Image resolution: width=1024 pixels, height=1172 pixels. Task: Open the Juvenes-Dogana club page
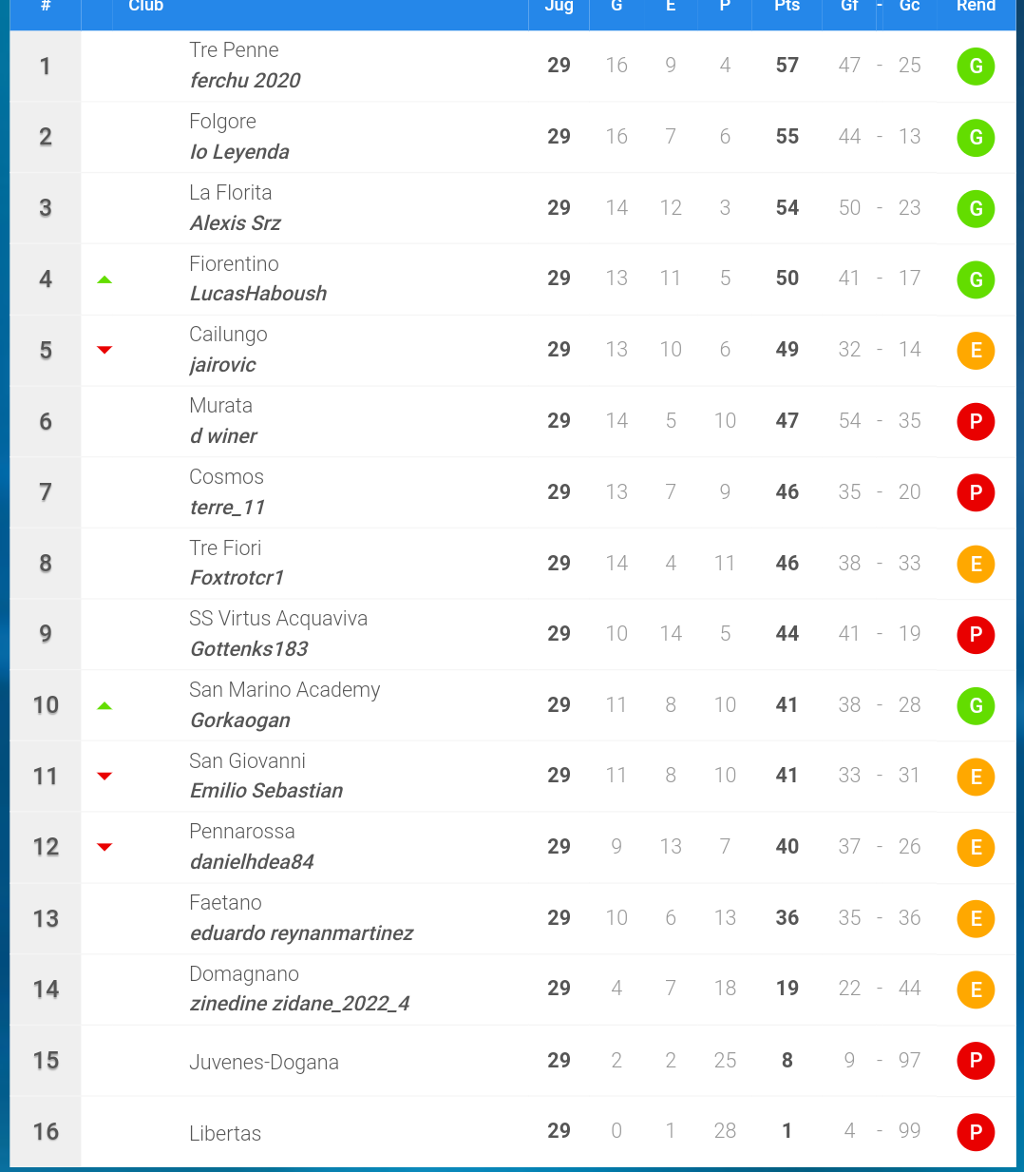(x=264, y=1063)
